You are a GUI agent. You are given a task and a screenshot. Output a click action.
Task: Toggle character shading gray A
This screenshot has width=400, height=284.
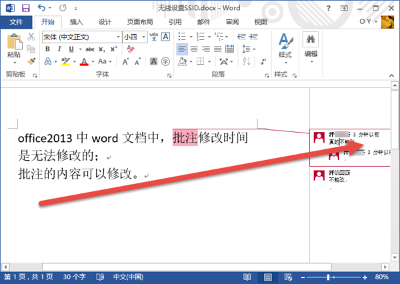[x=153, y=61]
